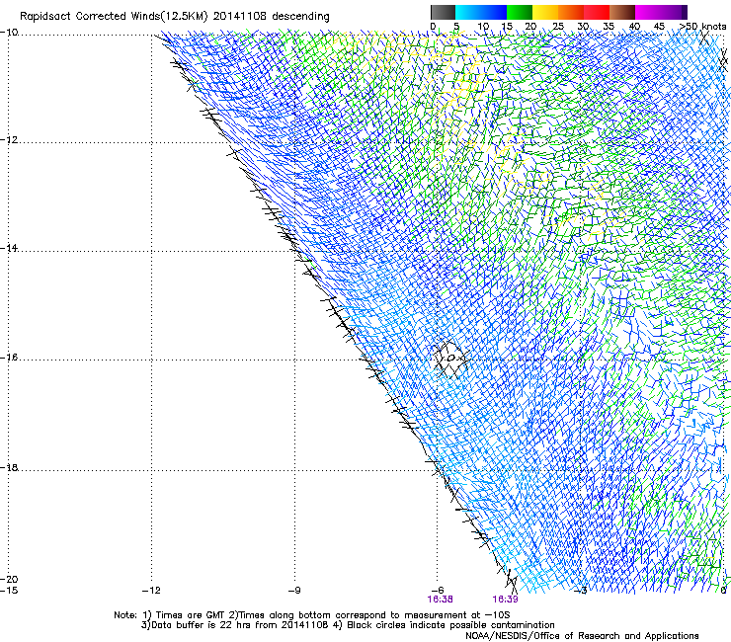Click the "-14" latitude axis label
731x642 pixels.
[x=9, y=248]
